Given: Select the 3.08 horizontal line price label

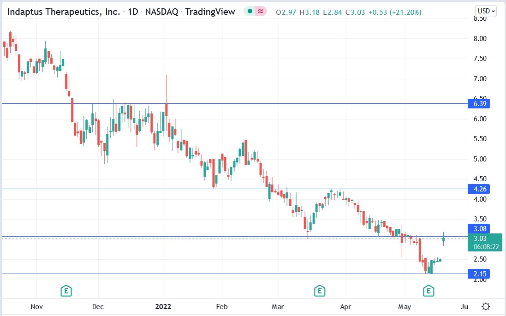Looking at the screenshot, I should pyautogui.click(x=479, y=228).
